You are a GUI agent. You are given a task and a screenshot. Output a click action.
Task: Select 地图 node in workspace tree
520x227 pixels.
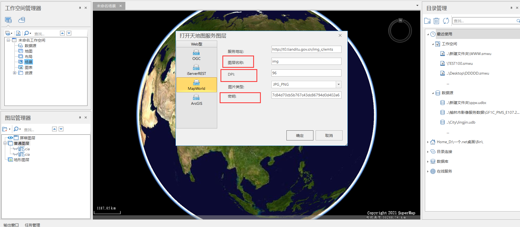click(x=28, y=51)
